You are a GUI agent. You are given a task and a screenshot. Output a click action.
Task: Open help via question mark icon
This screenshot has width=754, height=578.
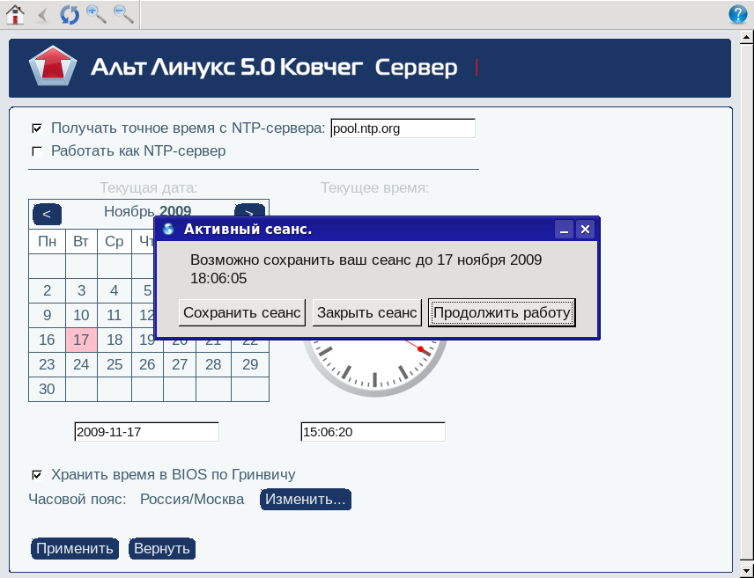coord(738,14)
